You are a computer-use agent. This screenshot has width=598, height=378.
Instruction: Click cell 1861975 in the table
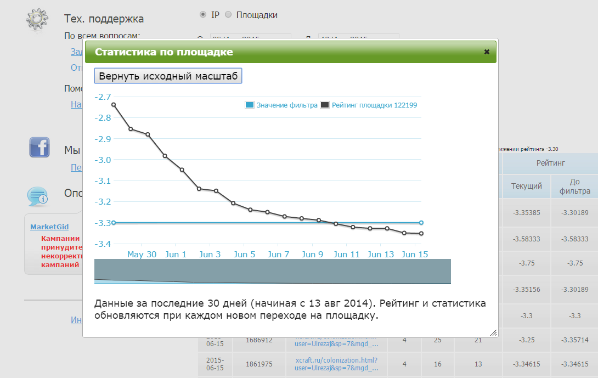pyautogui.click(x=259, y=364)
